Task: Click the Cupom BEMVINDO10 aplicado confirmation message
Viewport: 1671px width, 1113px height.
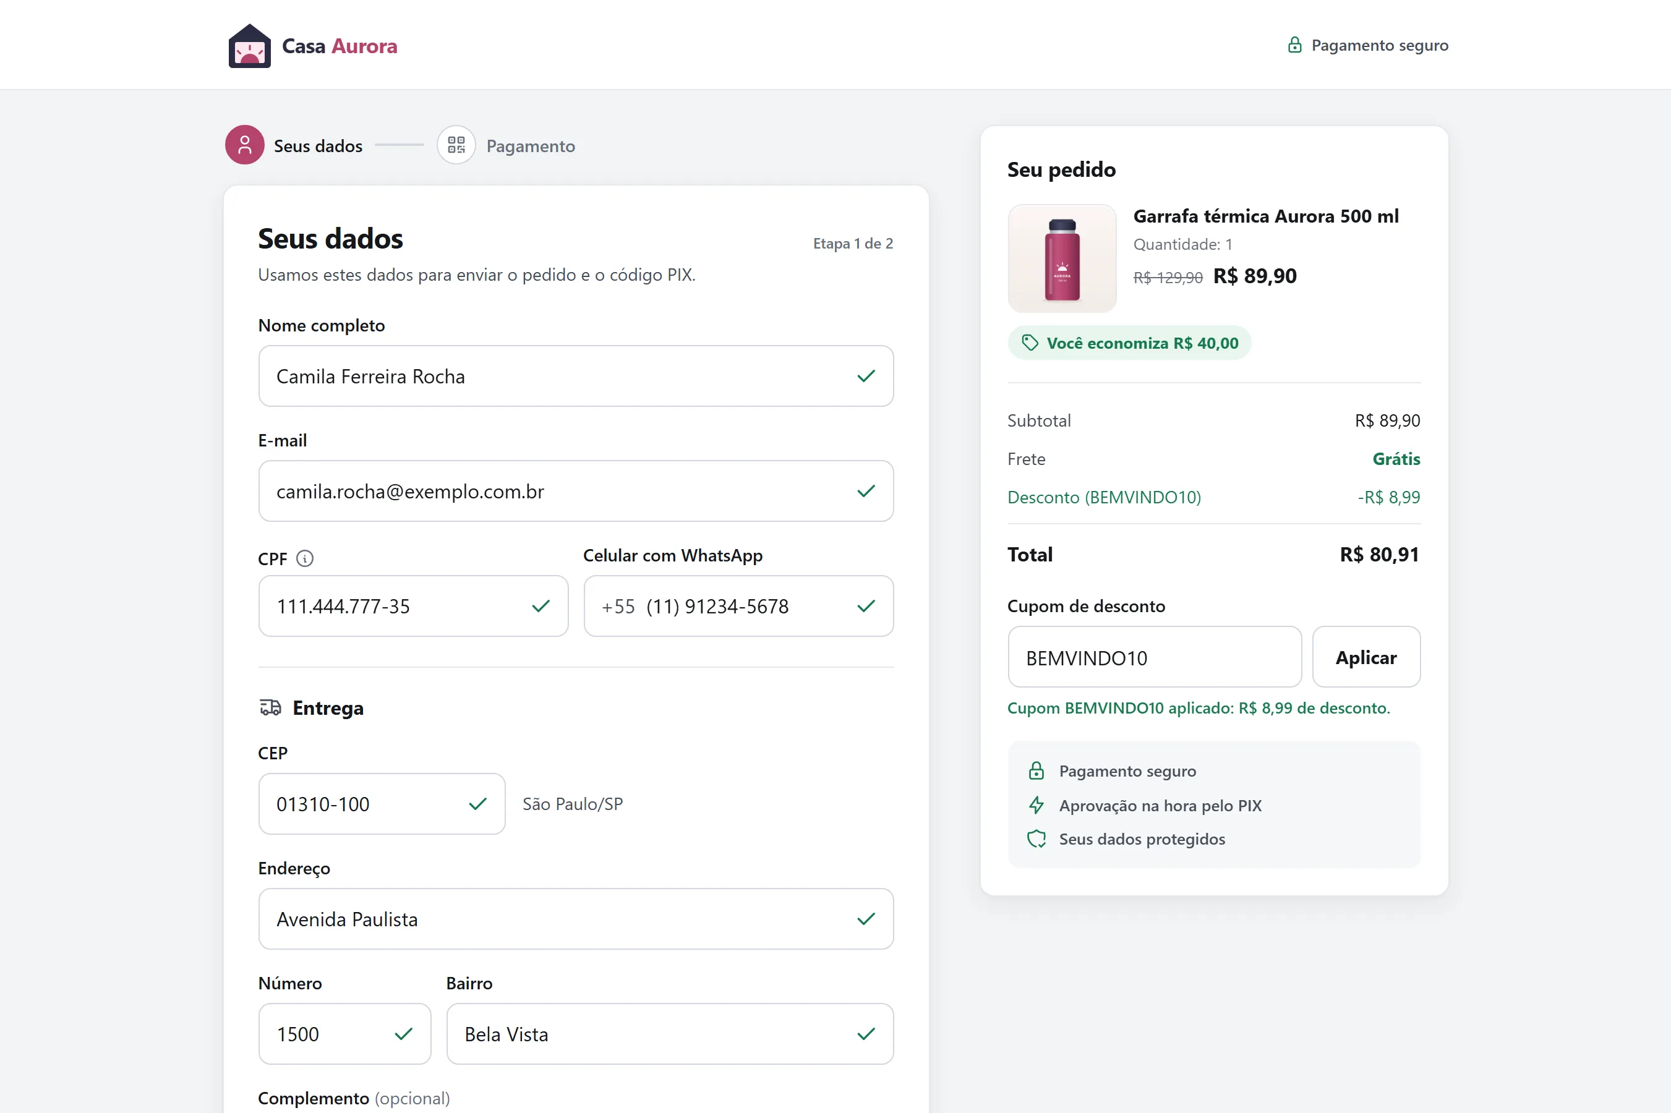Action: click(x=1199, y=708)
